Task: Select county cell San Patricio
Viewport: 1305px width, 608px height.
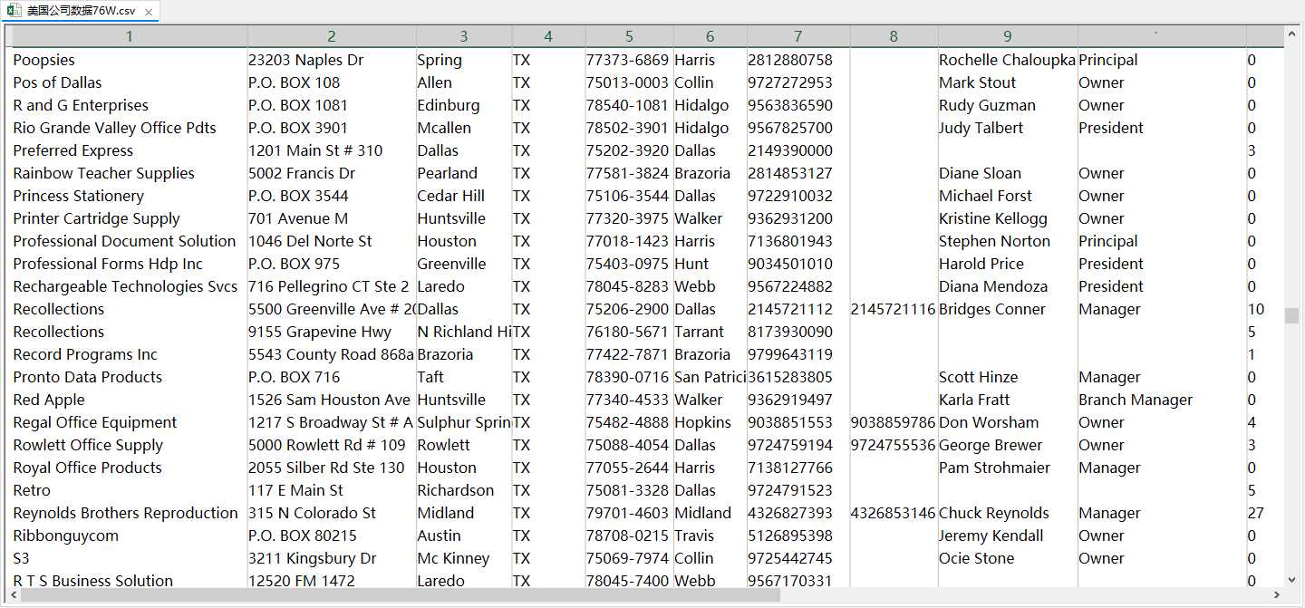Action: point(710,377)
